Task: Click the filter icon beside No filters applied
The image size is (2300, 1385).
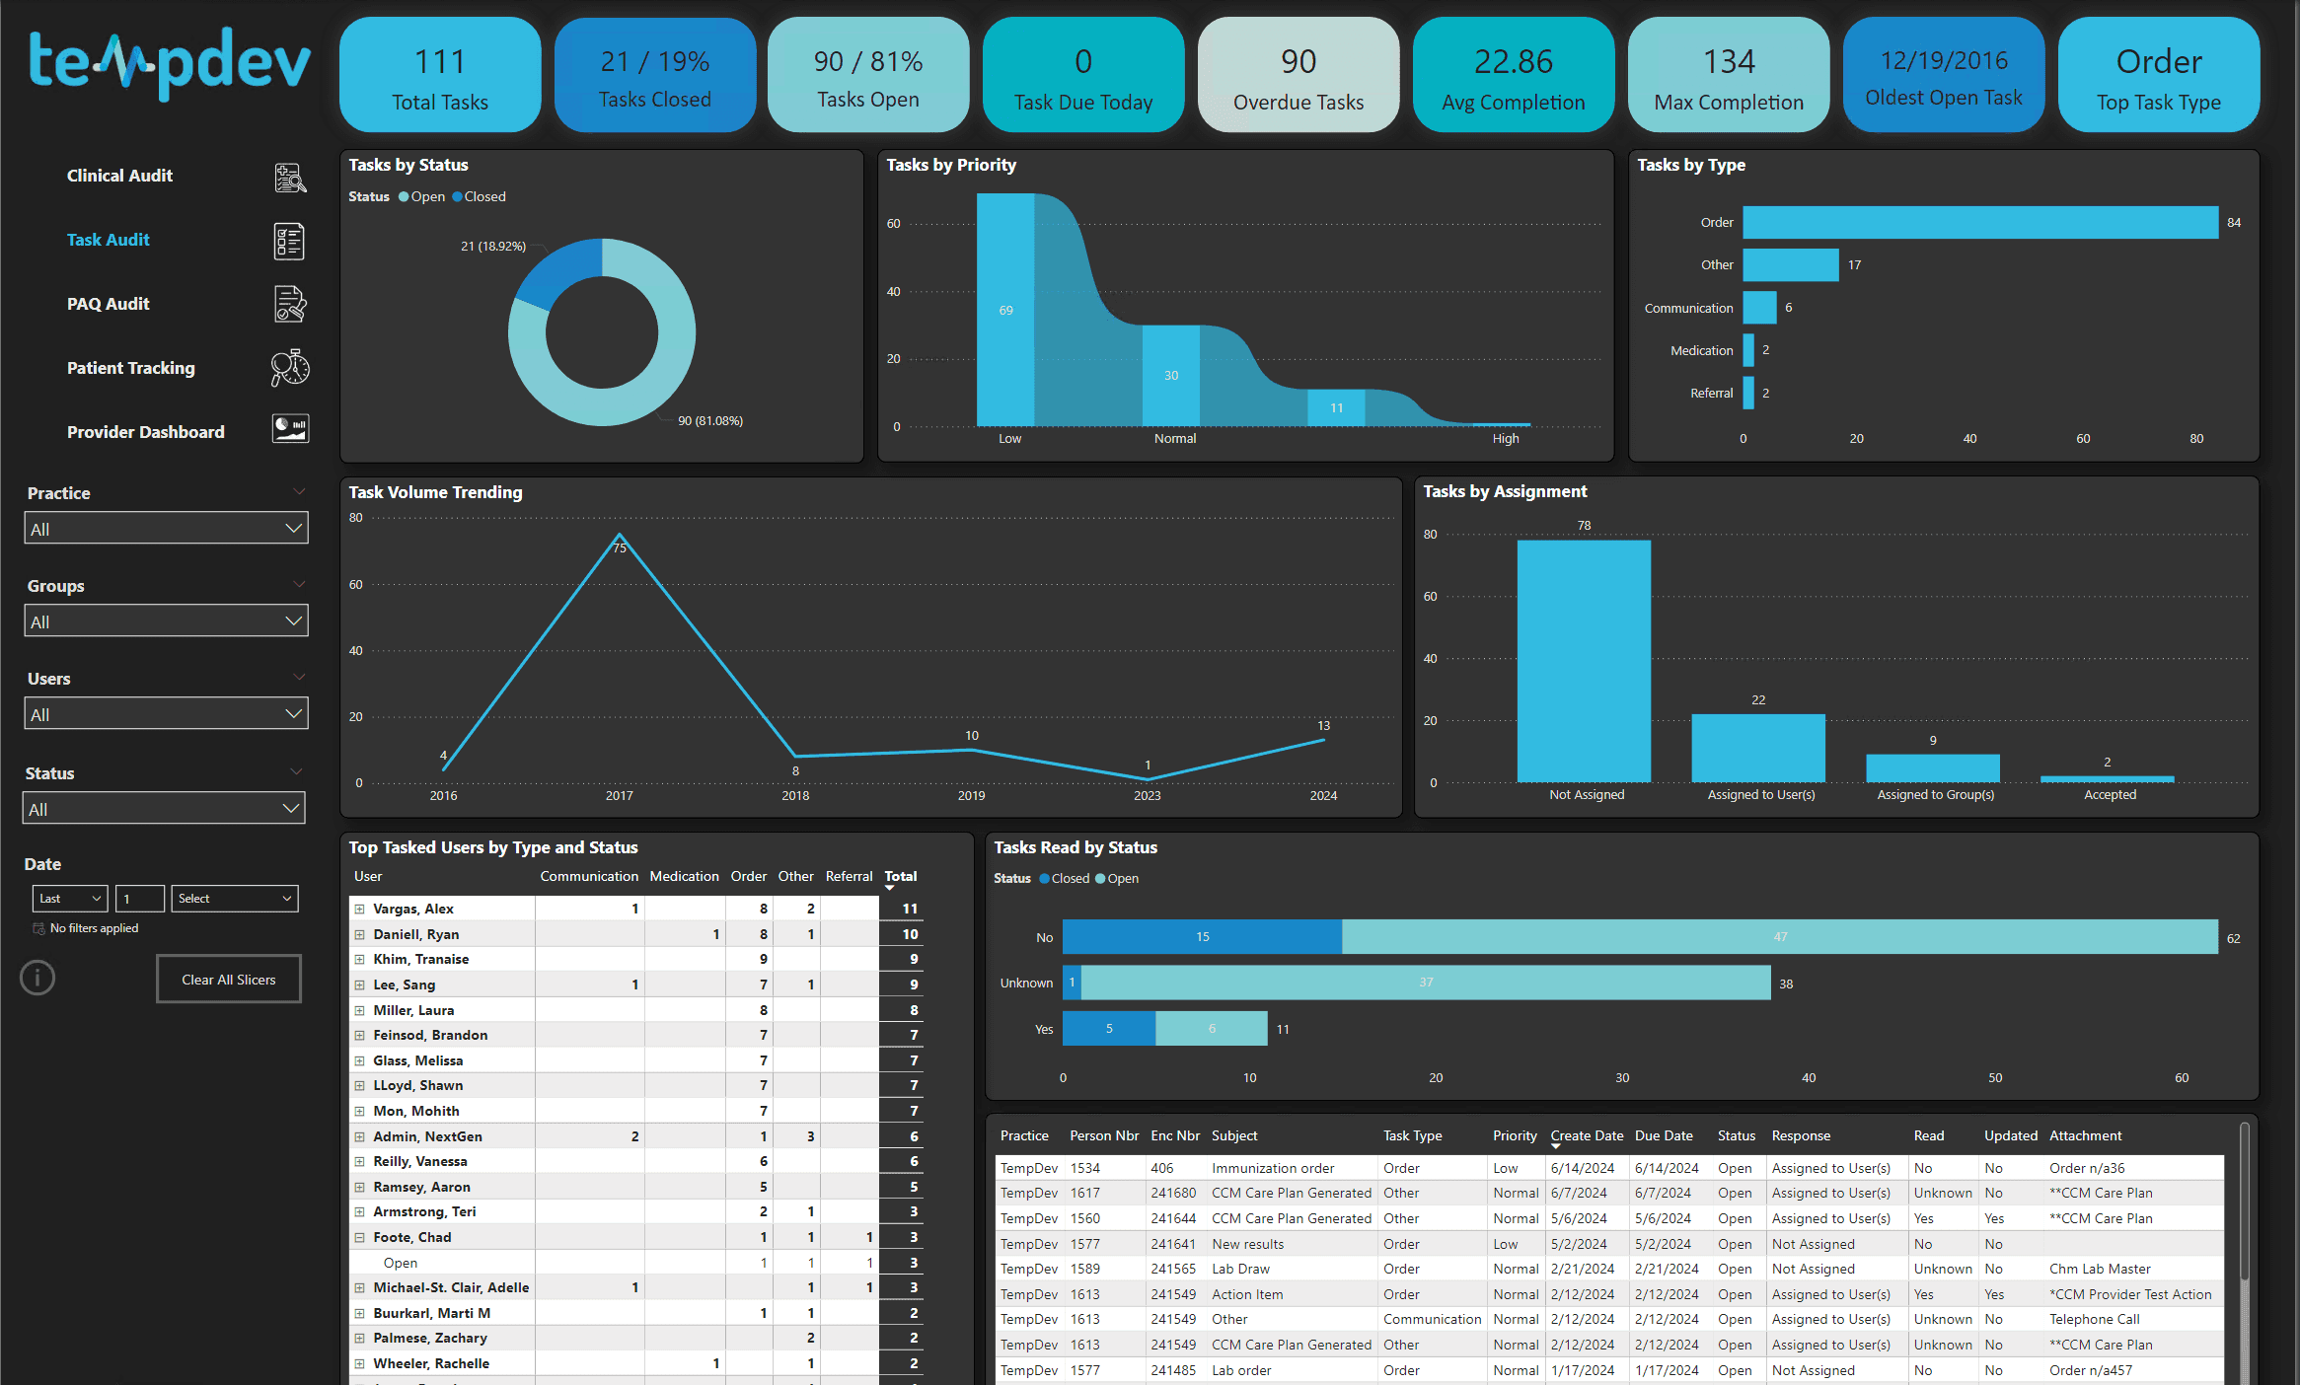Action: tap(38, 928)
